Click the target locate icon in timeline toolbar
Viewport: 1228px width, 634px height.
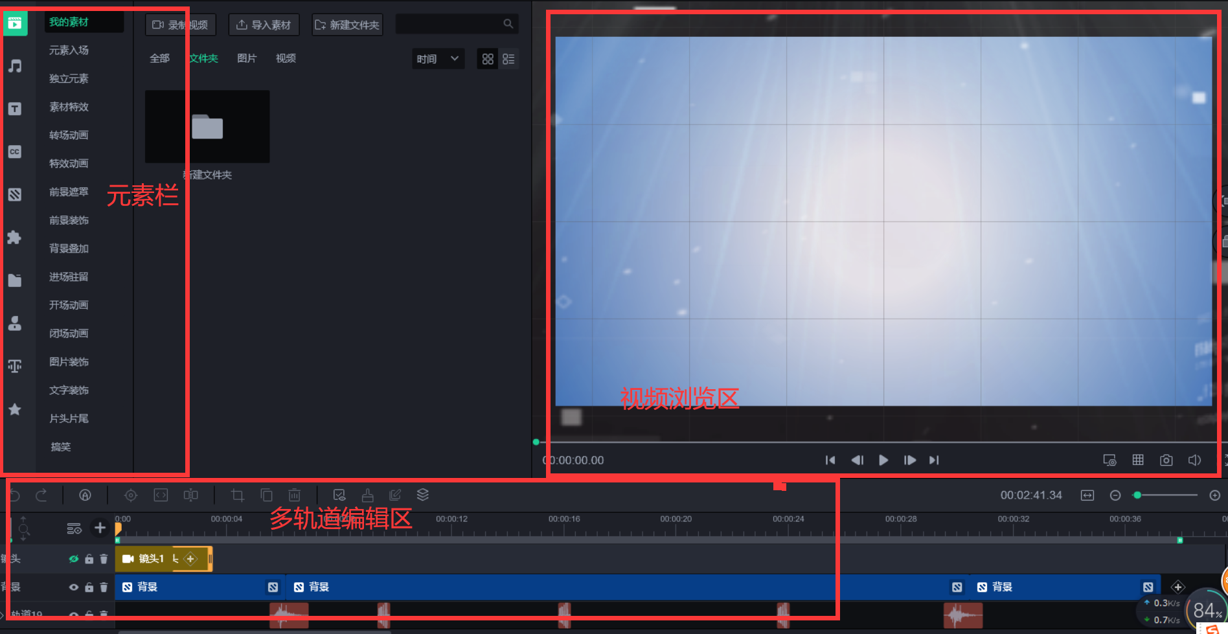(x=131, y=495)
